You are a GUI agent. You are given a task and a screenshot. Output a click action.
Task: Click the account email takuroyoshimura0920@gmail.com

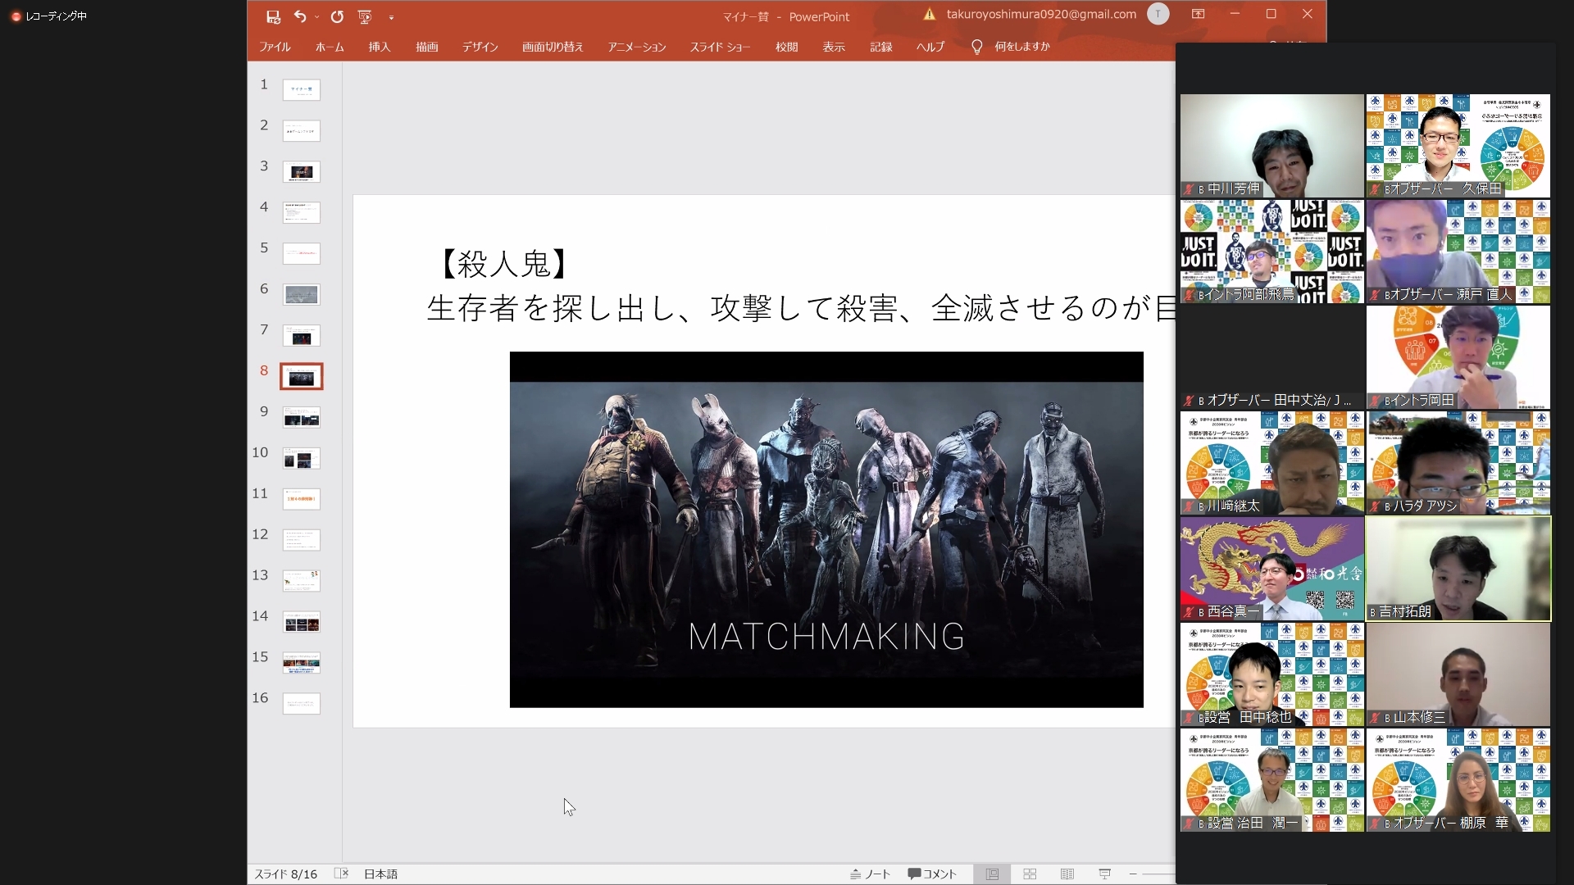[1040, 14]
